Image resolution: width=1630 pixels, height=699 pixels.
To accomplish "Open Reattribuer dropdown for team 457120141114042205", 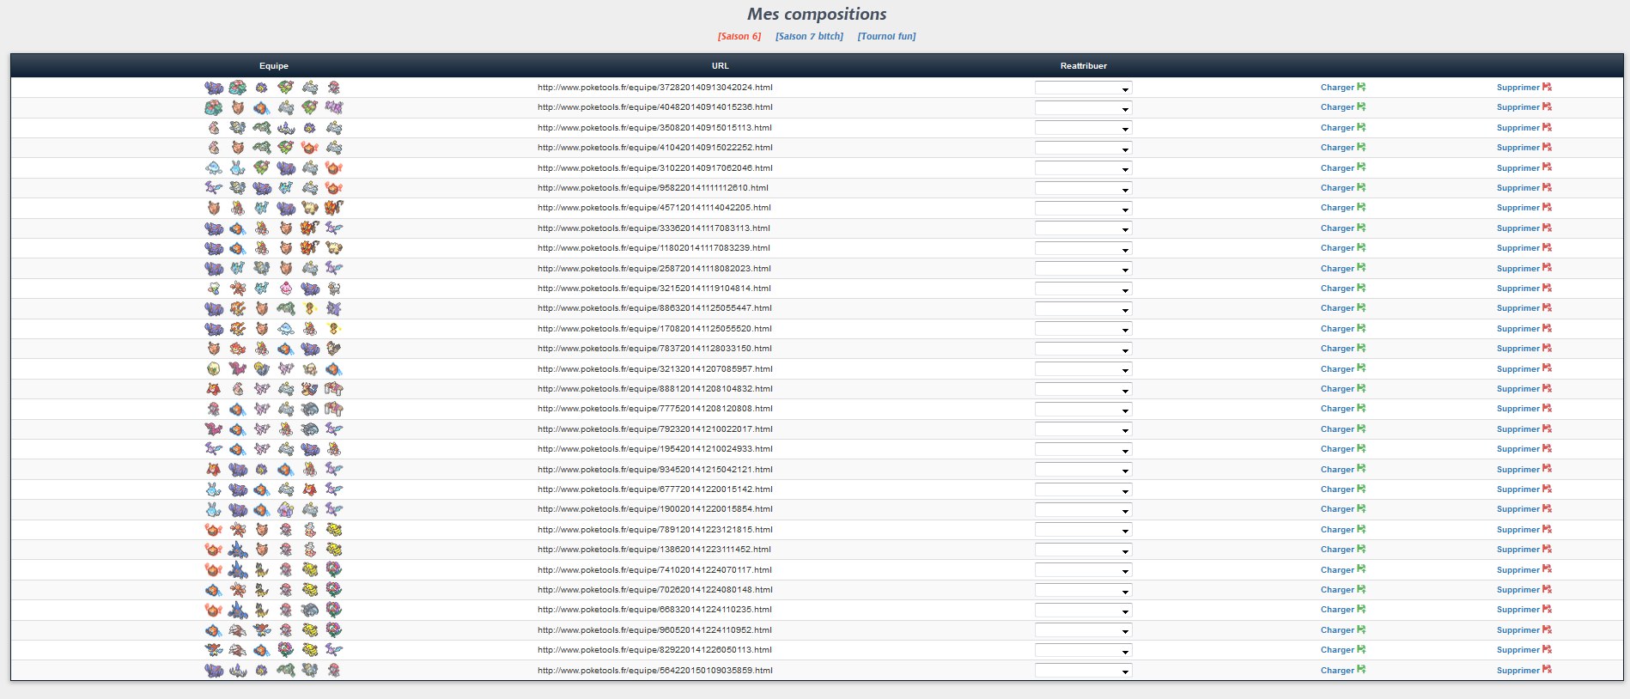I will coord(1084,209).
